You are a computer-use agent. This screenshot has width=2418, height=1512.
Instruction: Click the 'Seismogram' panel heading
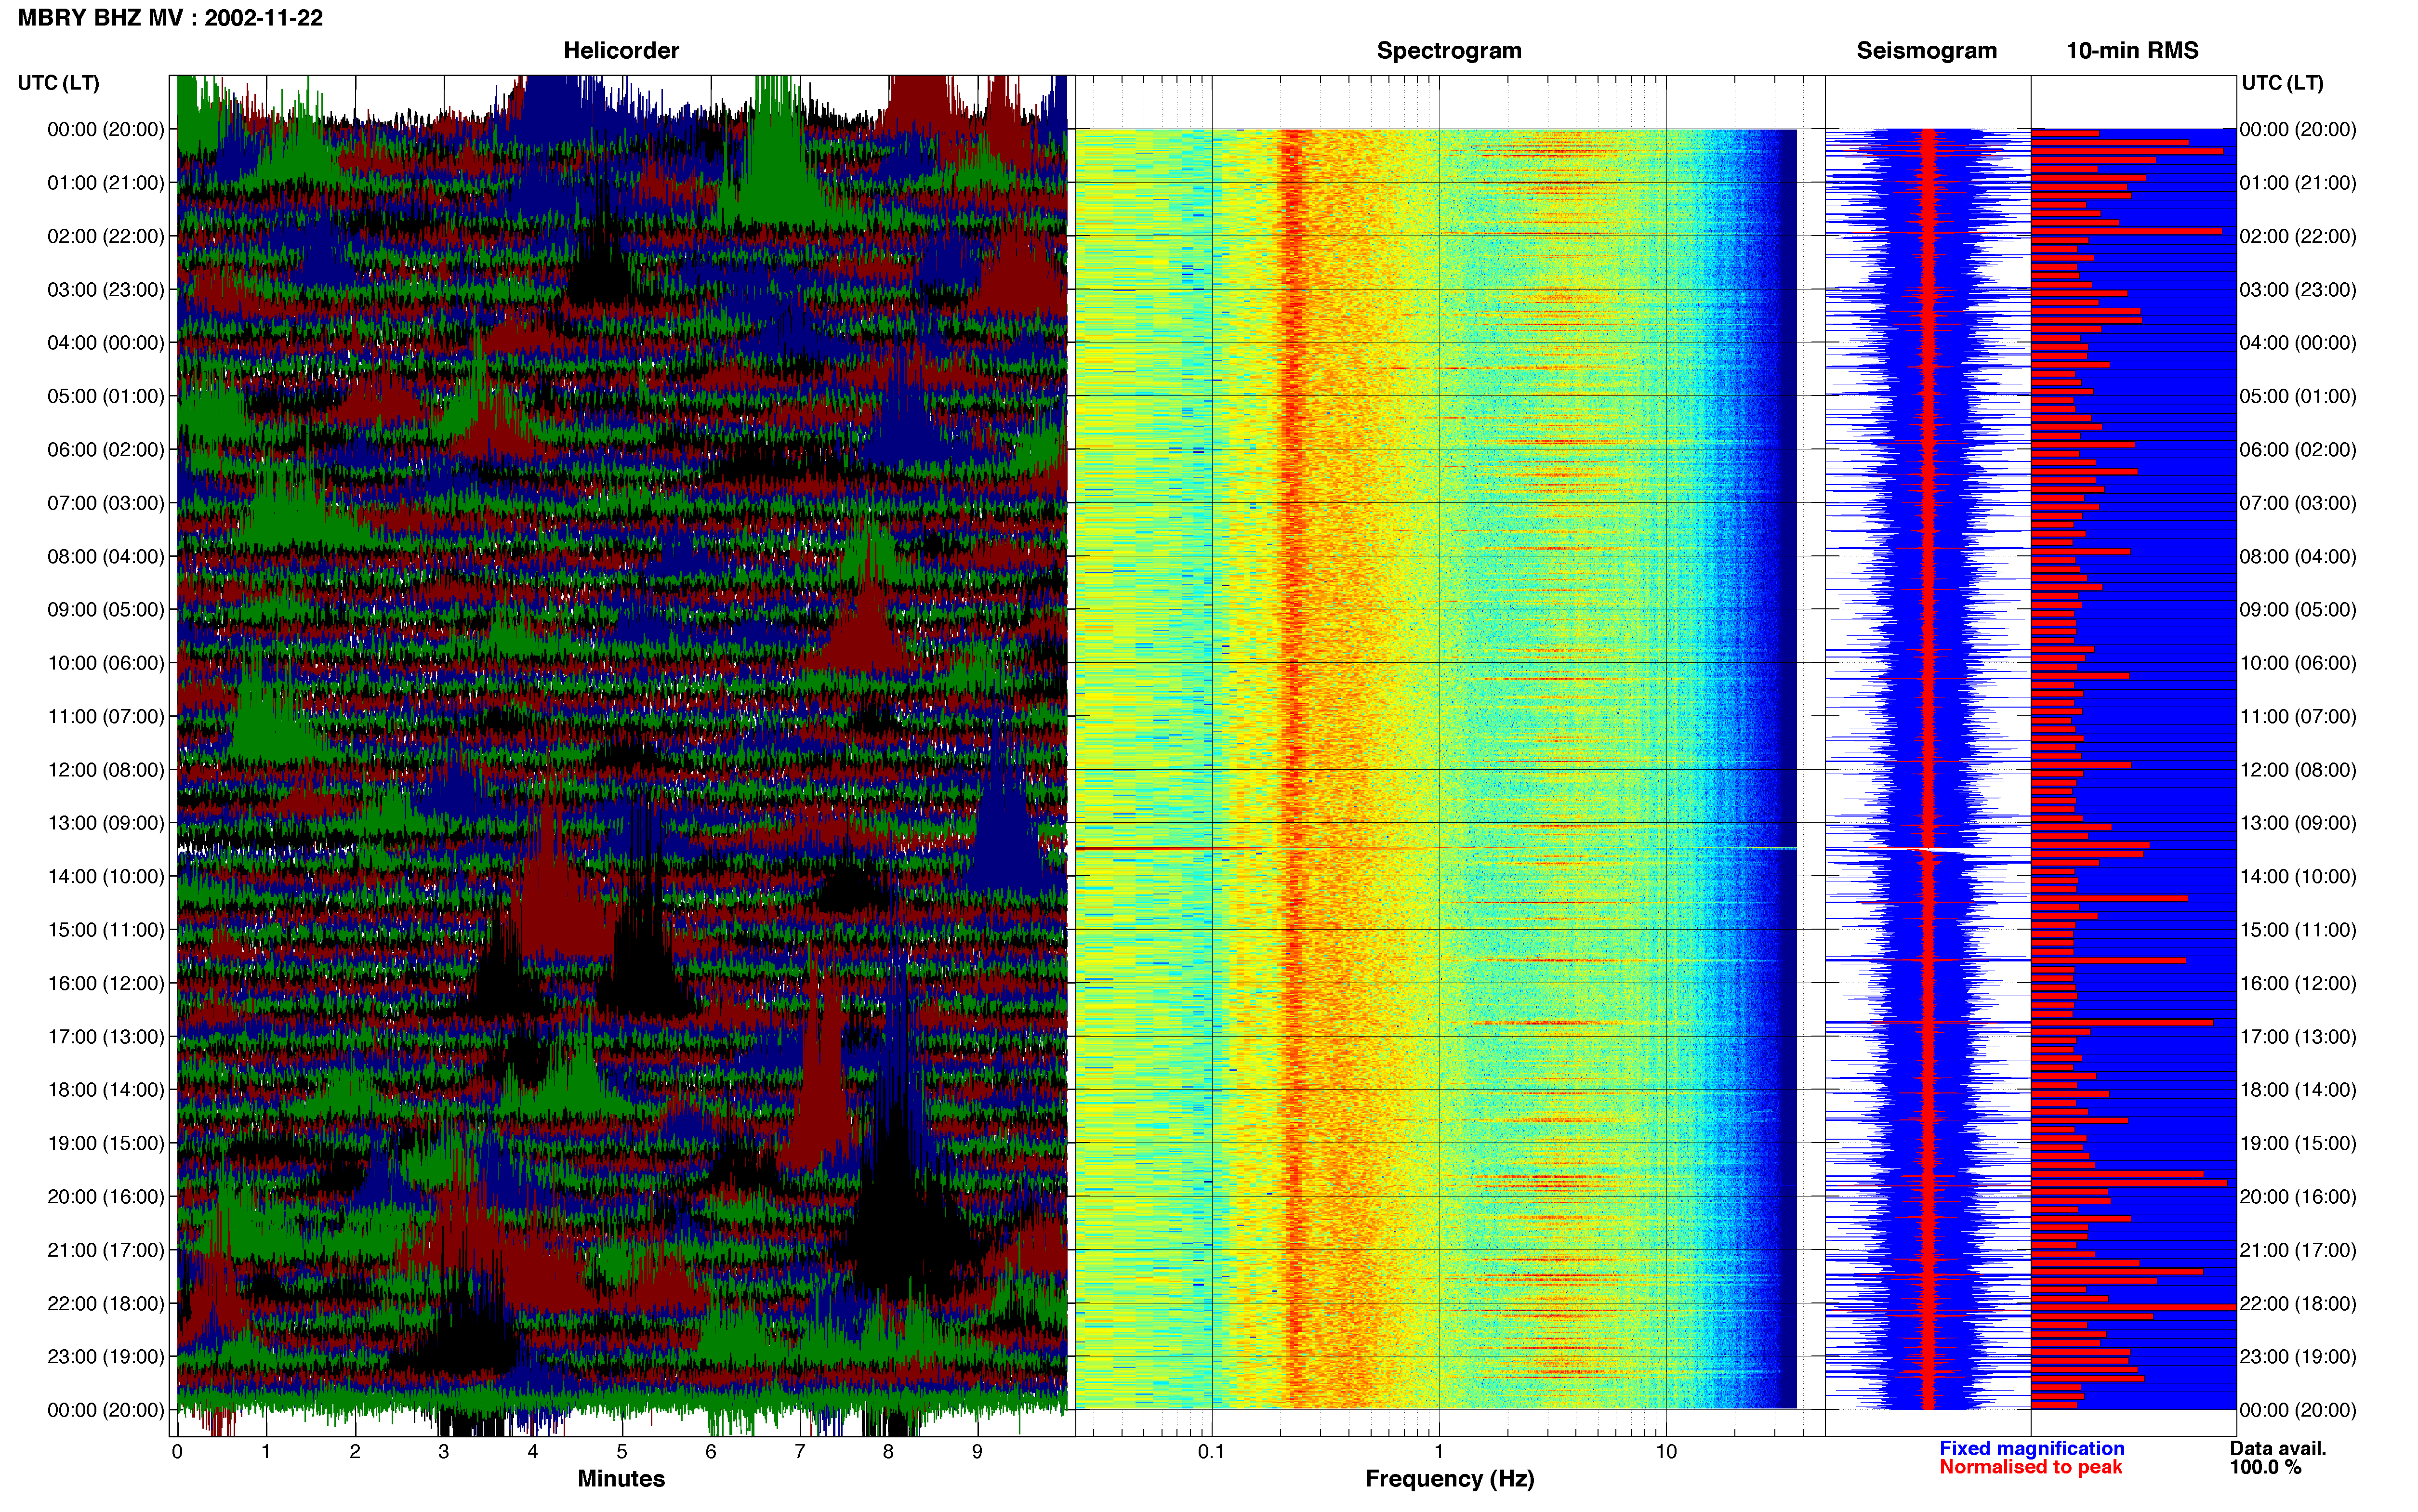[1926, 51]
